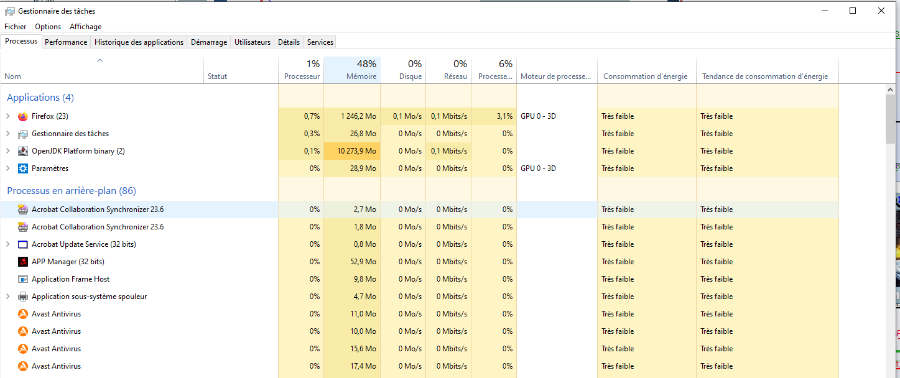Sort by Tendance de consommation d'énergie header

[768, 71]
